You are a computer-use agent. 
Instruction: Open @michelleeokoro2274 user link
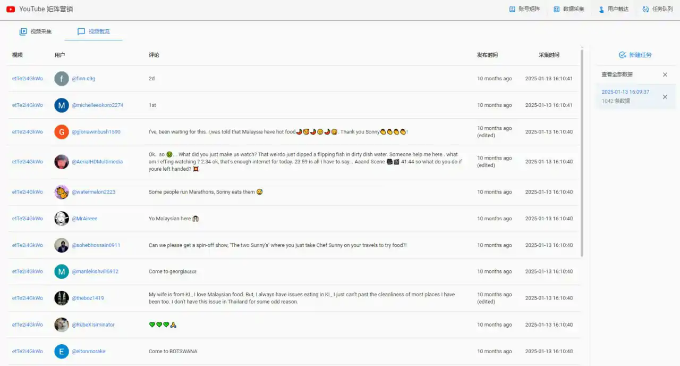pyautogui.click(x=98, y=105)
